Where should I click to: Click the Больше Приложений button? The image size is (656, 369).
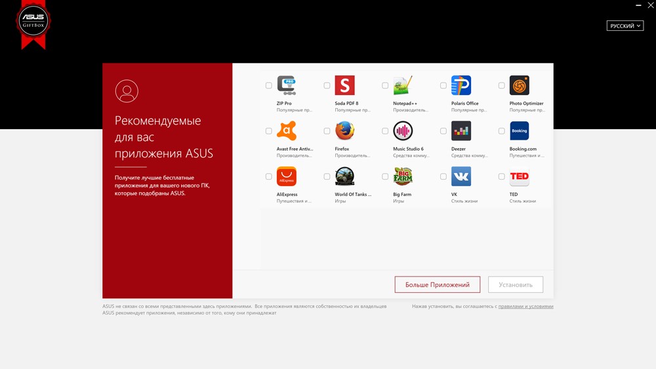click(x=437, y=284)
